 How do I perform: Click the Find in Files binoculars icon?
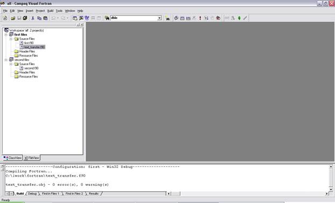[x=107, y=18]
